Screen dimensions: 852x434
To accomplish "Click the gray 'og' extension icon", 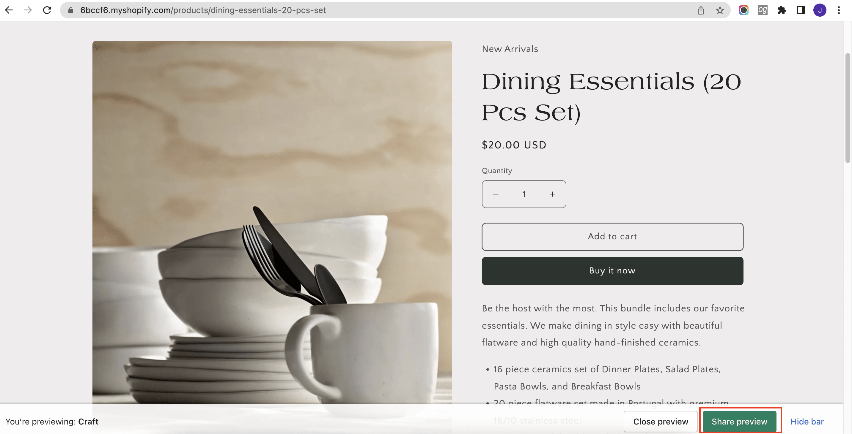I will pyautogui.click(x=762, y=10).
